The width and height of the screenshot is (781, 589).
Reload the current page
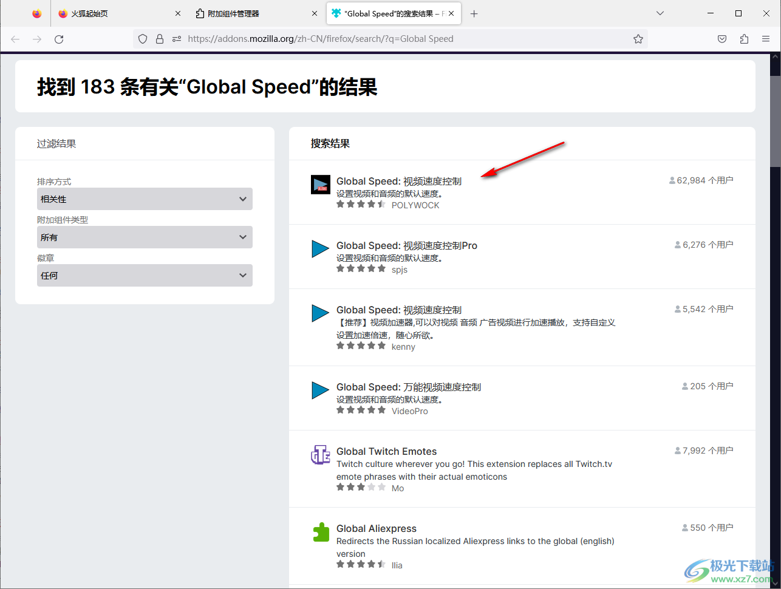(59, 39)
